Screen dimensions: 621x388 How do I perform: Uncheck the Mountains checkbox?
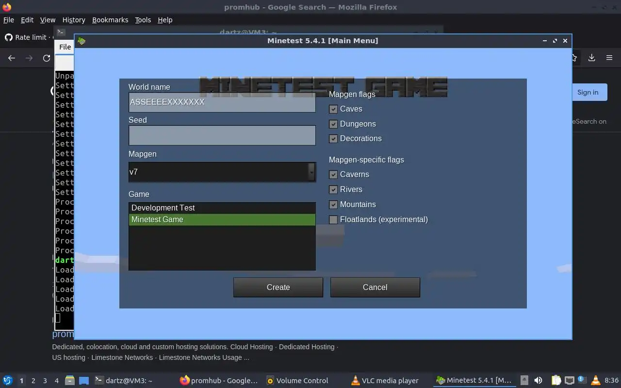tap(333, 205)
